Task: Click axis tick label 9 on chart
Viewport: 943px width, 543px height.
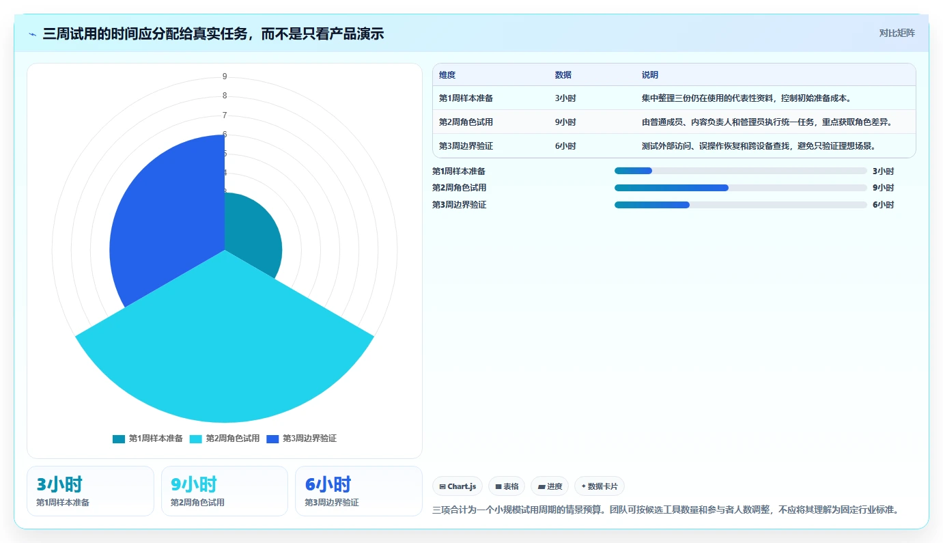Action: [225, 76]
